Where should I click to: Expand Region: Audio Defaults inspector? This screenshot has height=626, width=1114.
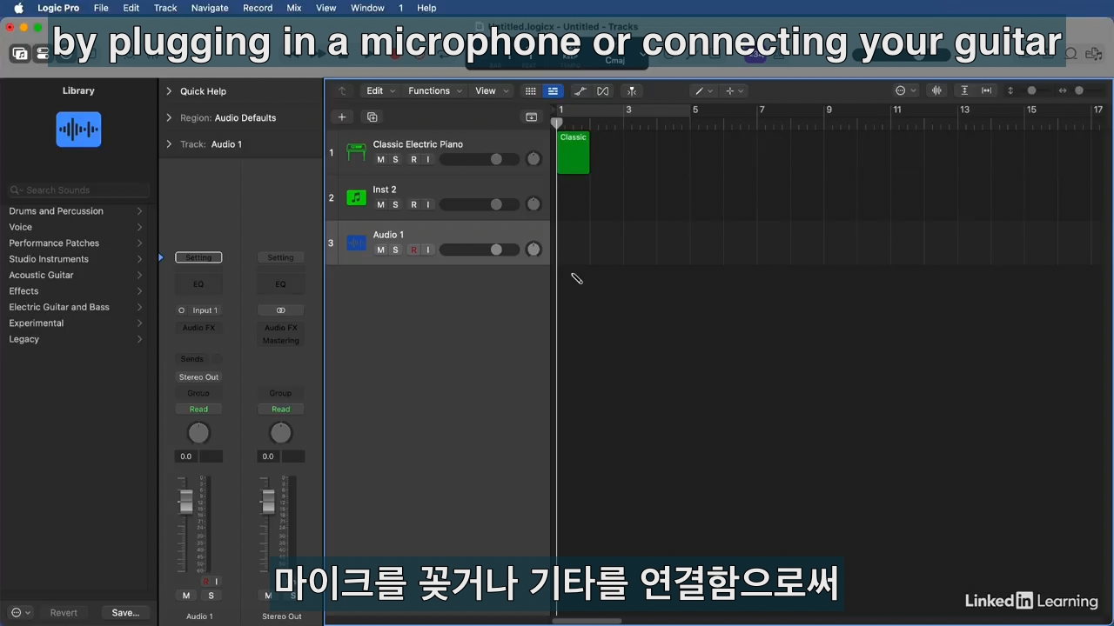(x=169, y=118)
